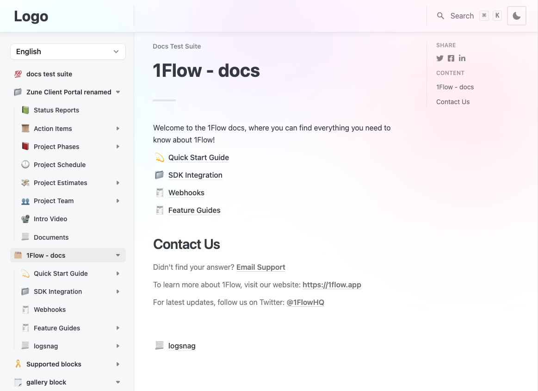Click the 100 emoji icon beside docs test suite

point(18,74)
